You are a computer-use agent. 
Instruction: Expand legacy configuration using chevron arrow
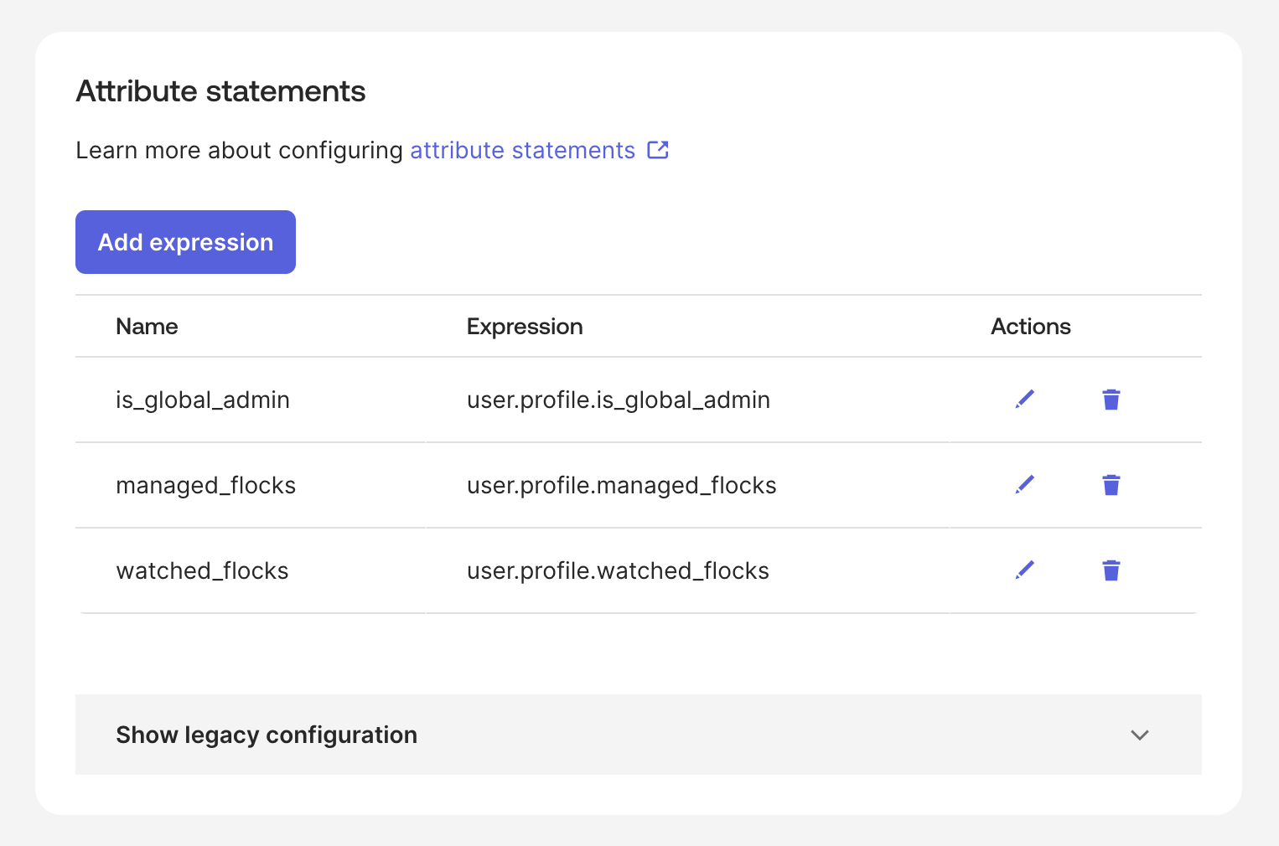click(1139, 735)
